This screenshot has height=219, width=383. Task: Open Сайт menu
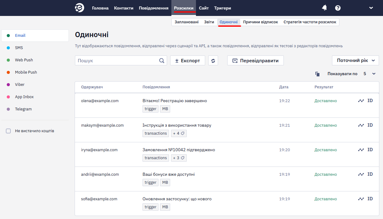pyautogui.click(x=204, y=8)
